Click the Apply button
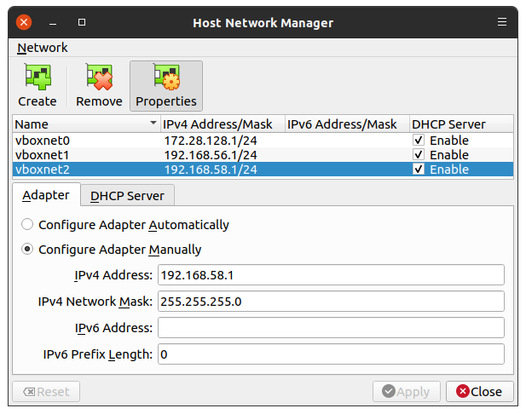Image resolution: width=526 pixels, height=414 pixels. 407,392
